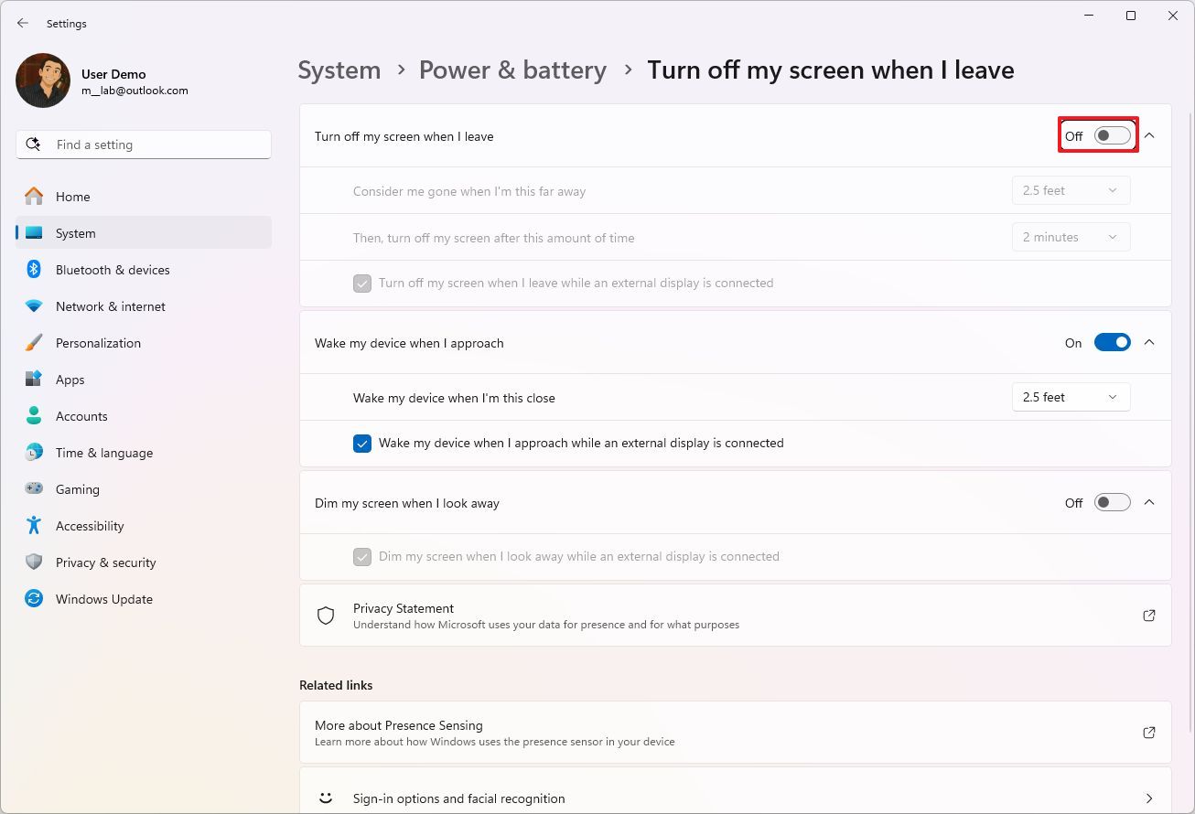
Task: Open Network & internet settings
Action: (x=110, y=305)
